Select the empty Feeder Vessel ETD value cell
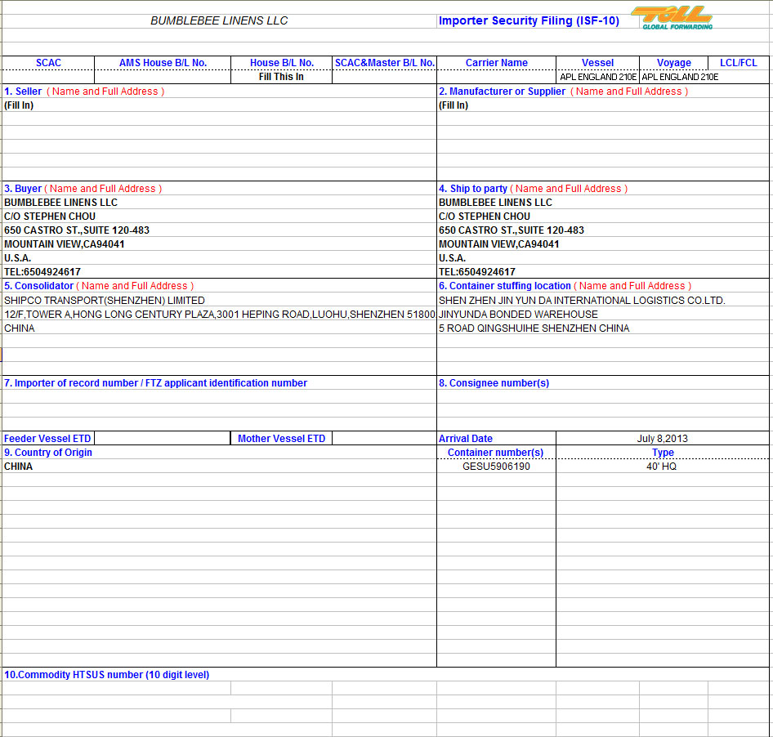773x737 pixels. 162,438
